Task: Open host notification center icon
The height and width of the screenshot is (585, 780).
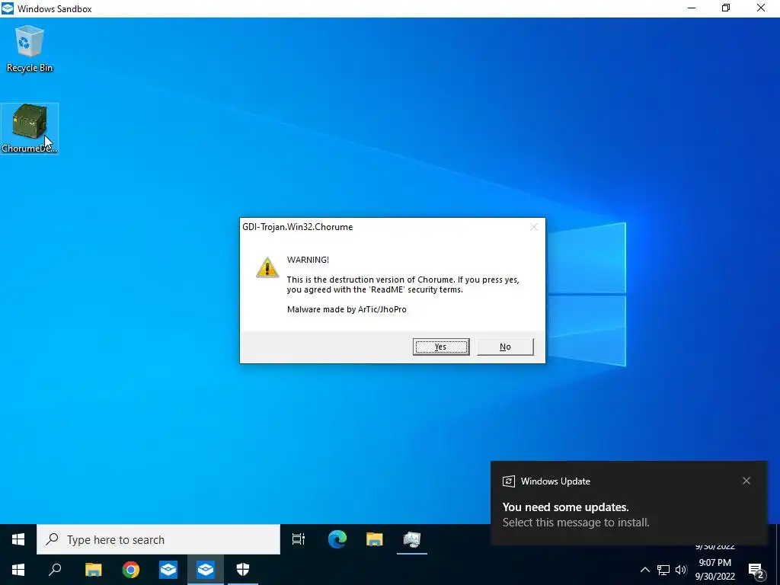Action: click(756, 570)
